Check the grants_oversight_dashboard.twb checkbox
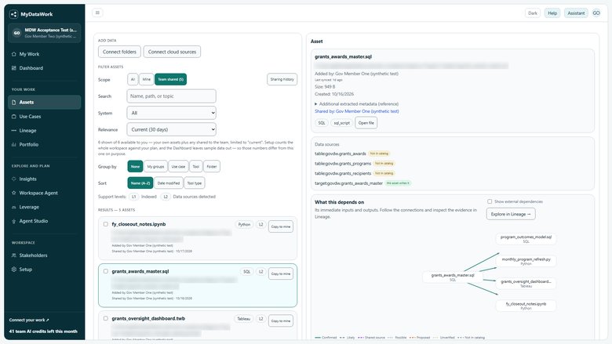Image resolution: width=612 pixels, height=344 pixels. point(106,318)
